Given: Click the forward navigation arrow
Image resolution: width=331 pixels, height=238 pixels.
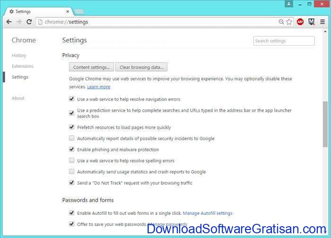Looking at the screenshot, I should [19, 22].
